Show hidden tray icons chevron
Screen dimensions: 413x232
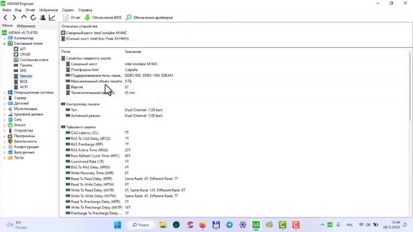[323, 225]
